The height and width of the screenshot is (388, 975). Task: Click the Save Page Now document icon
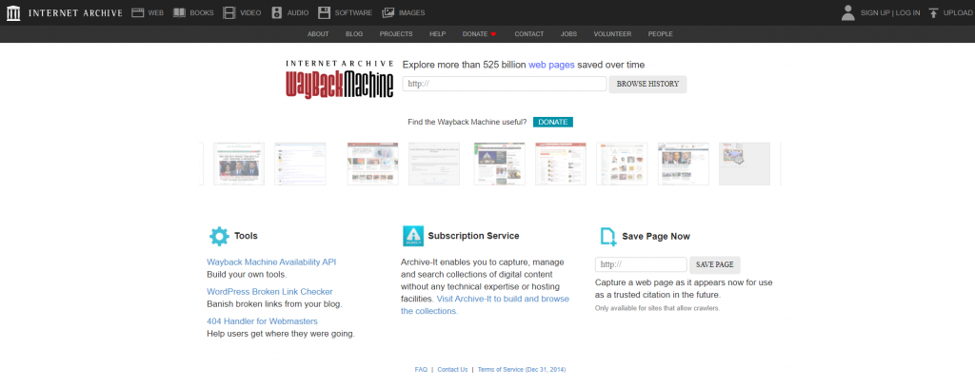tap(608, 237)
